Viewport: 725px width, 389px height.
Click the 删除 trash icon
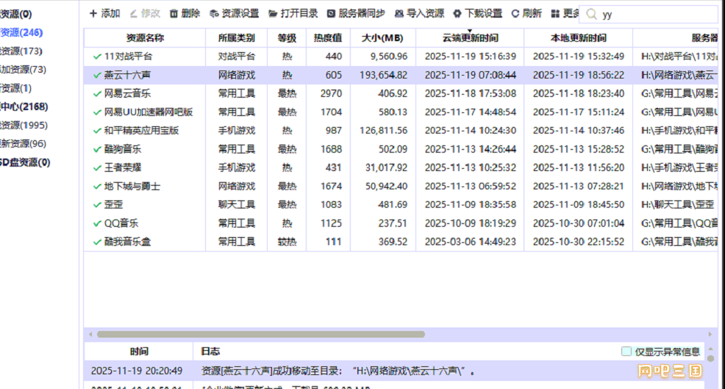(x=174, y=13)
